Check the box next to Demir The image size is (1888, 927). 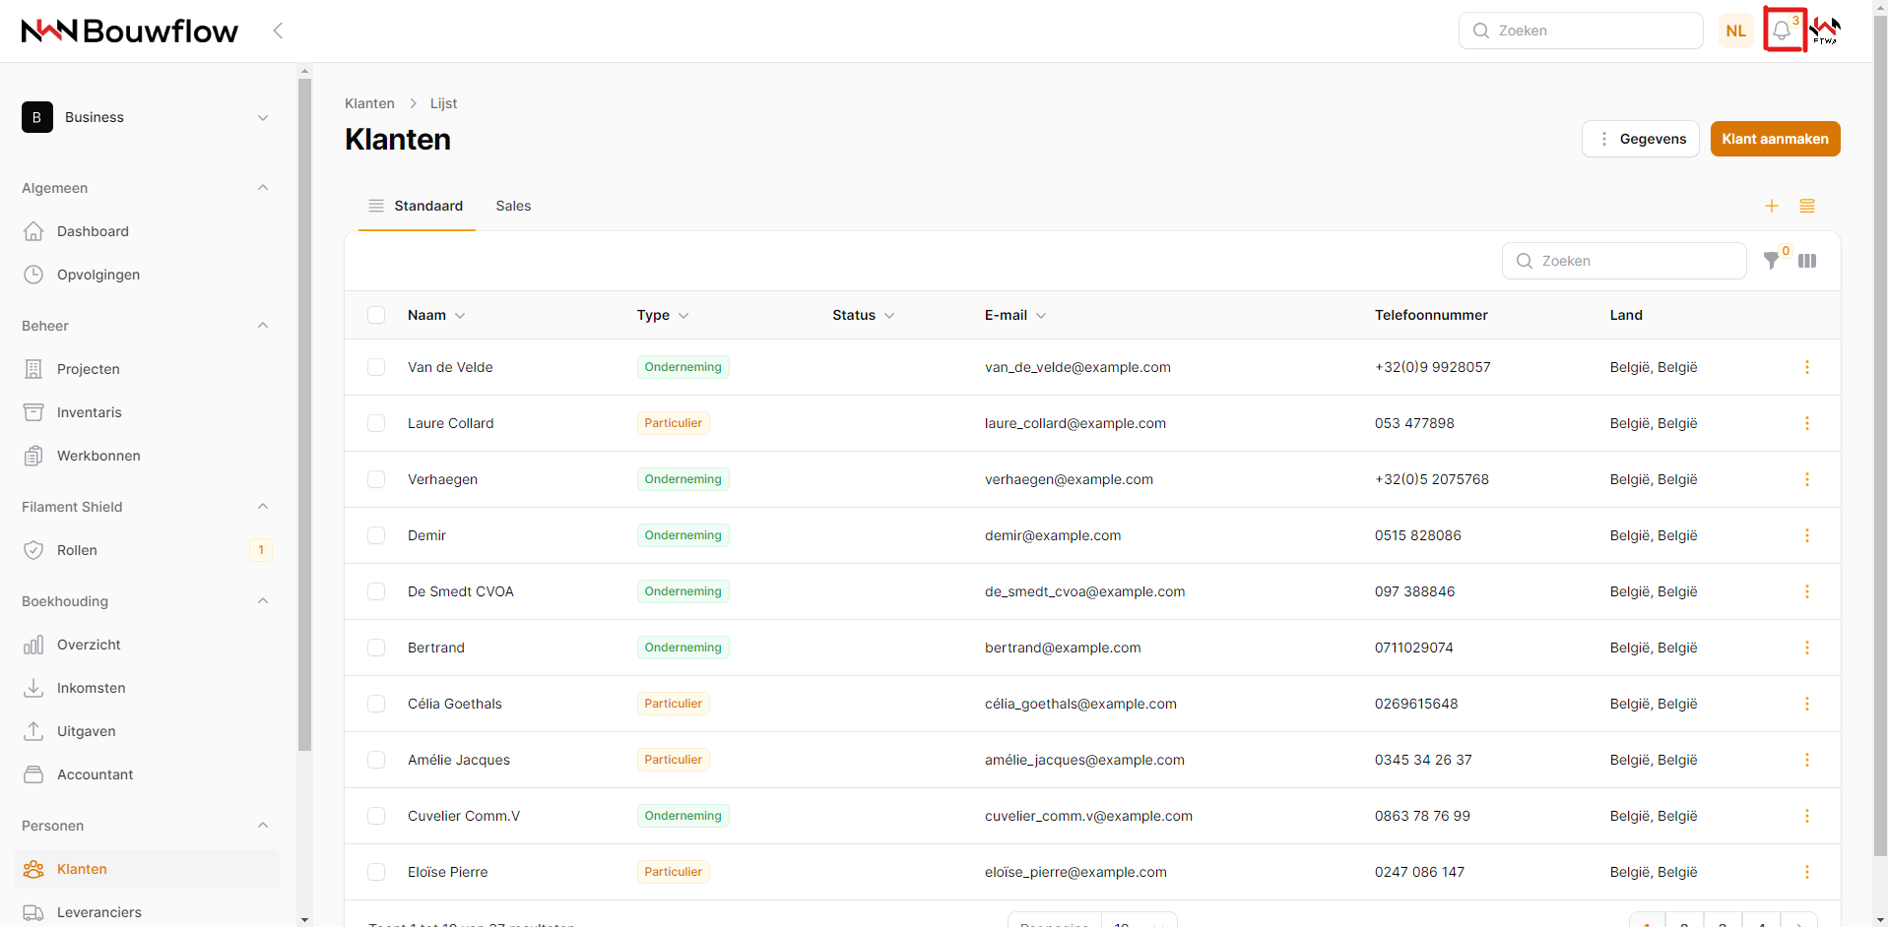pos(376,535)
